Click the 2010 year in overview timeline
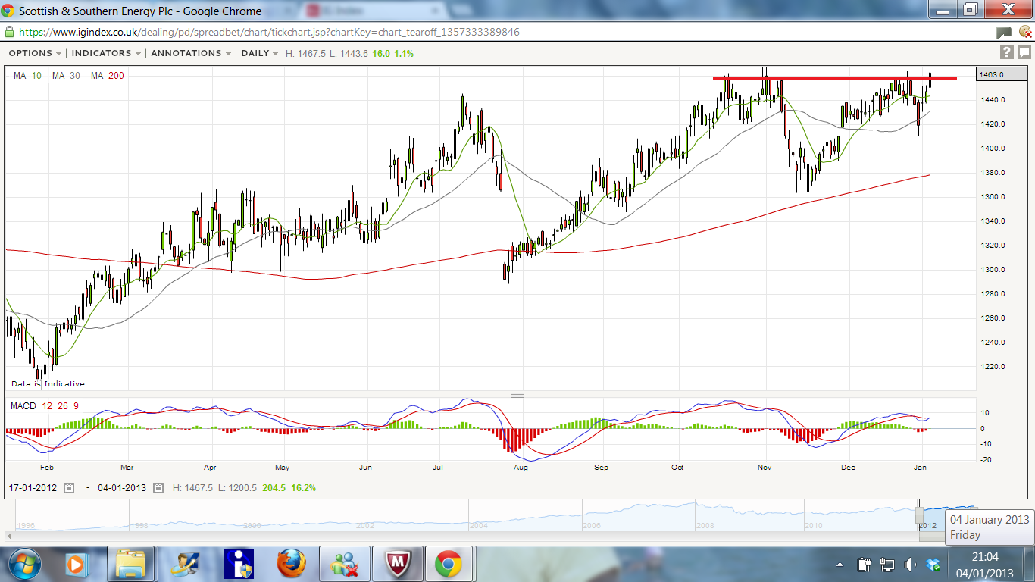Screen dimensions: 1035x582 (x=814, y=525)
